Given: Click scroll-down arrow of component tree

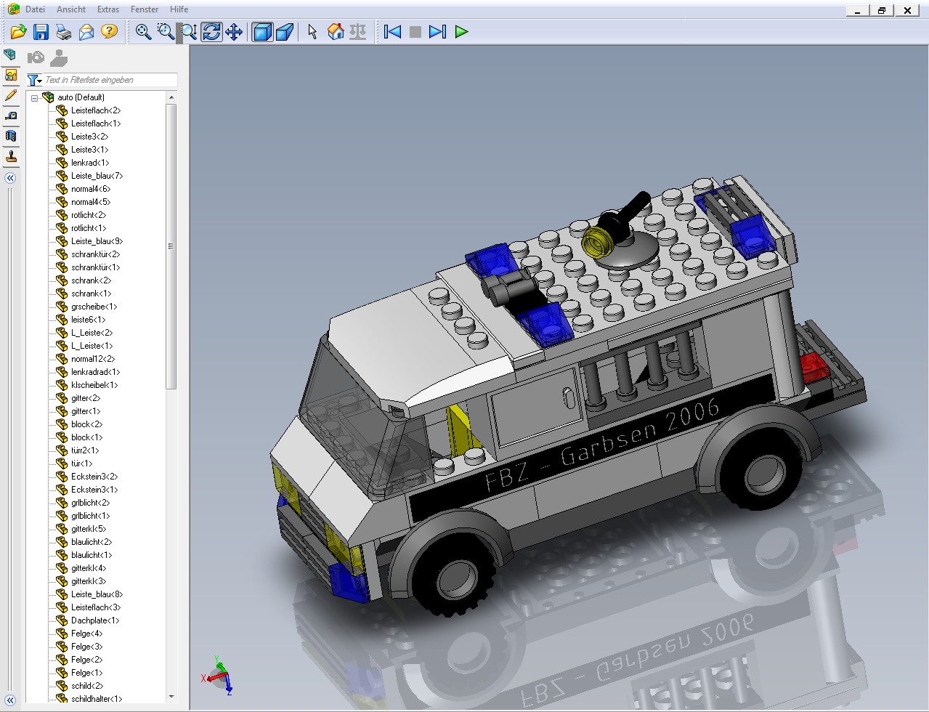Looking at the screenshot, I should (x=171, y=696).
